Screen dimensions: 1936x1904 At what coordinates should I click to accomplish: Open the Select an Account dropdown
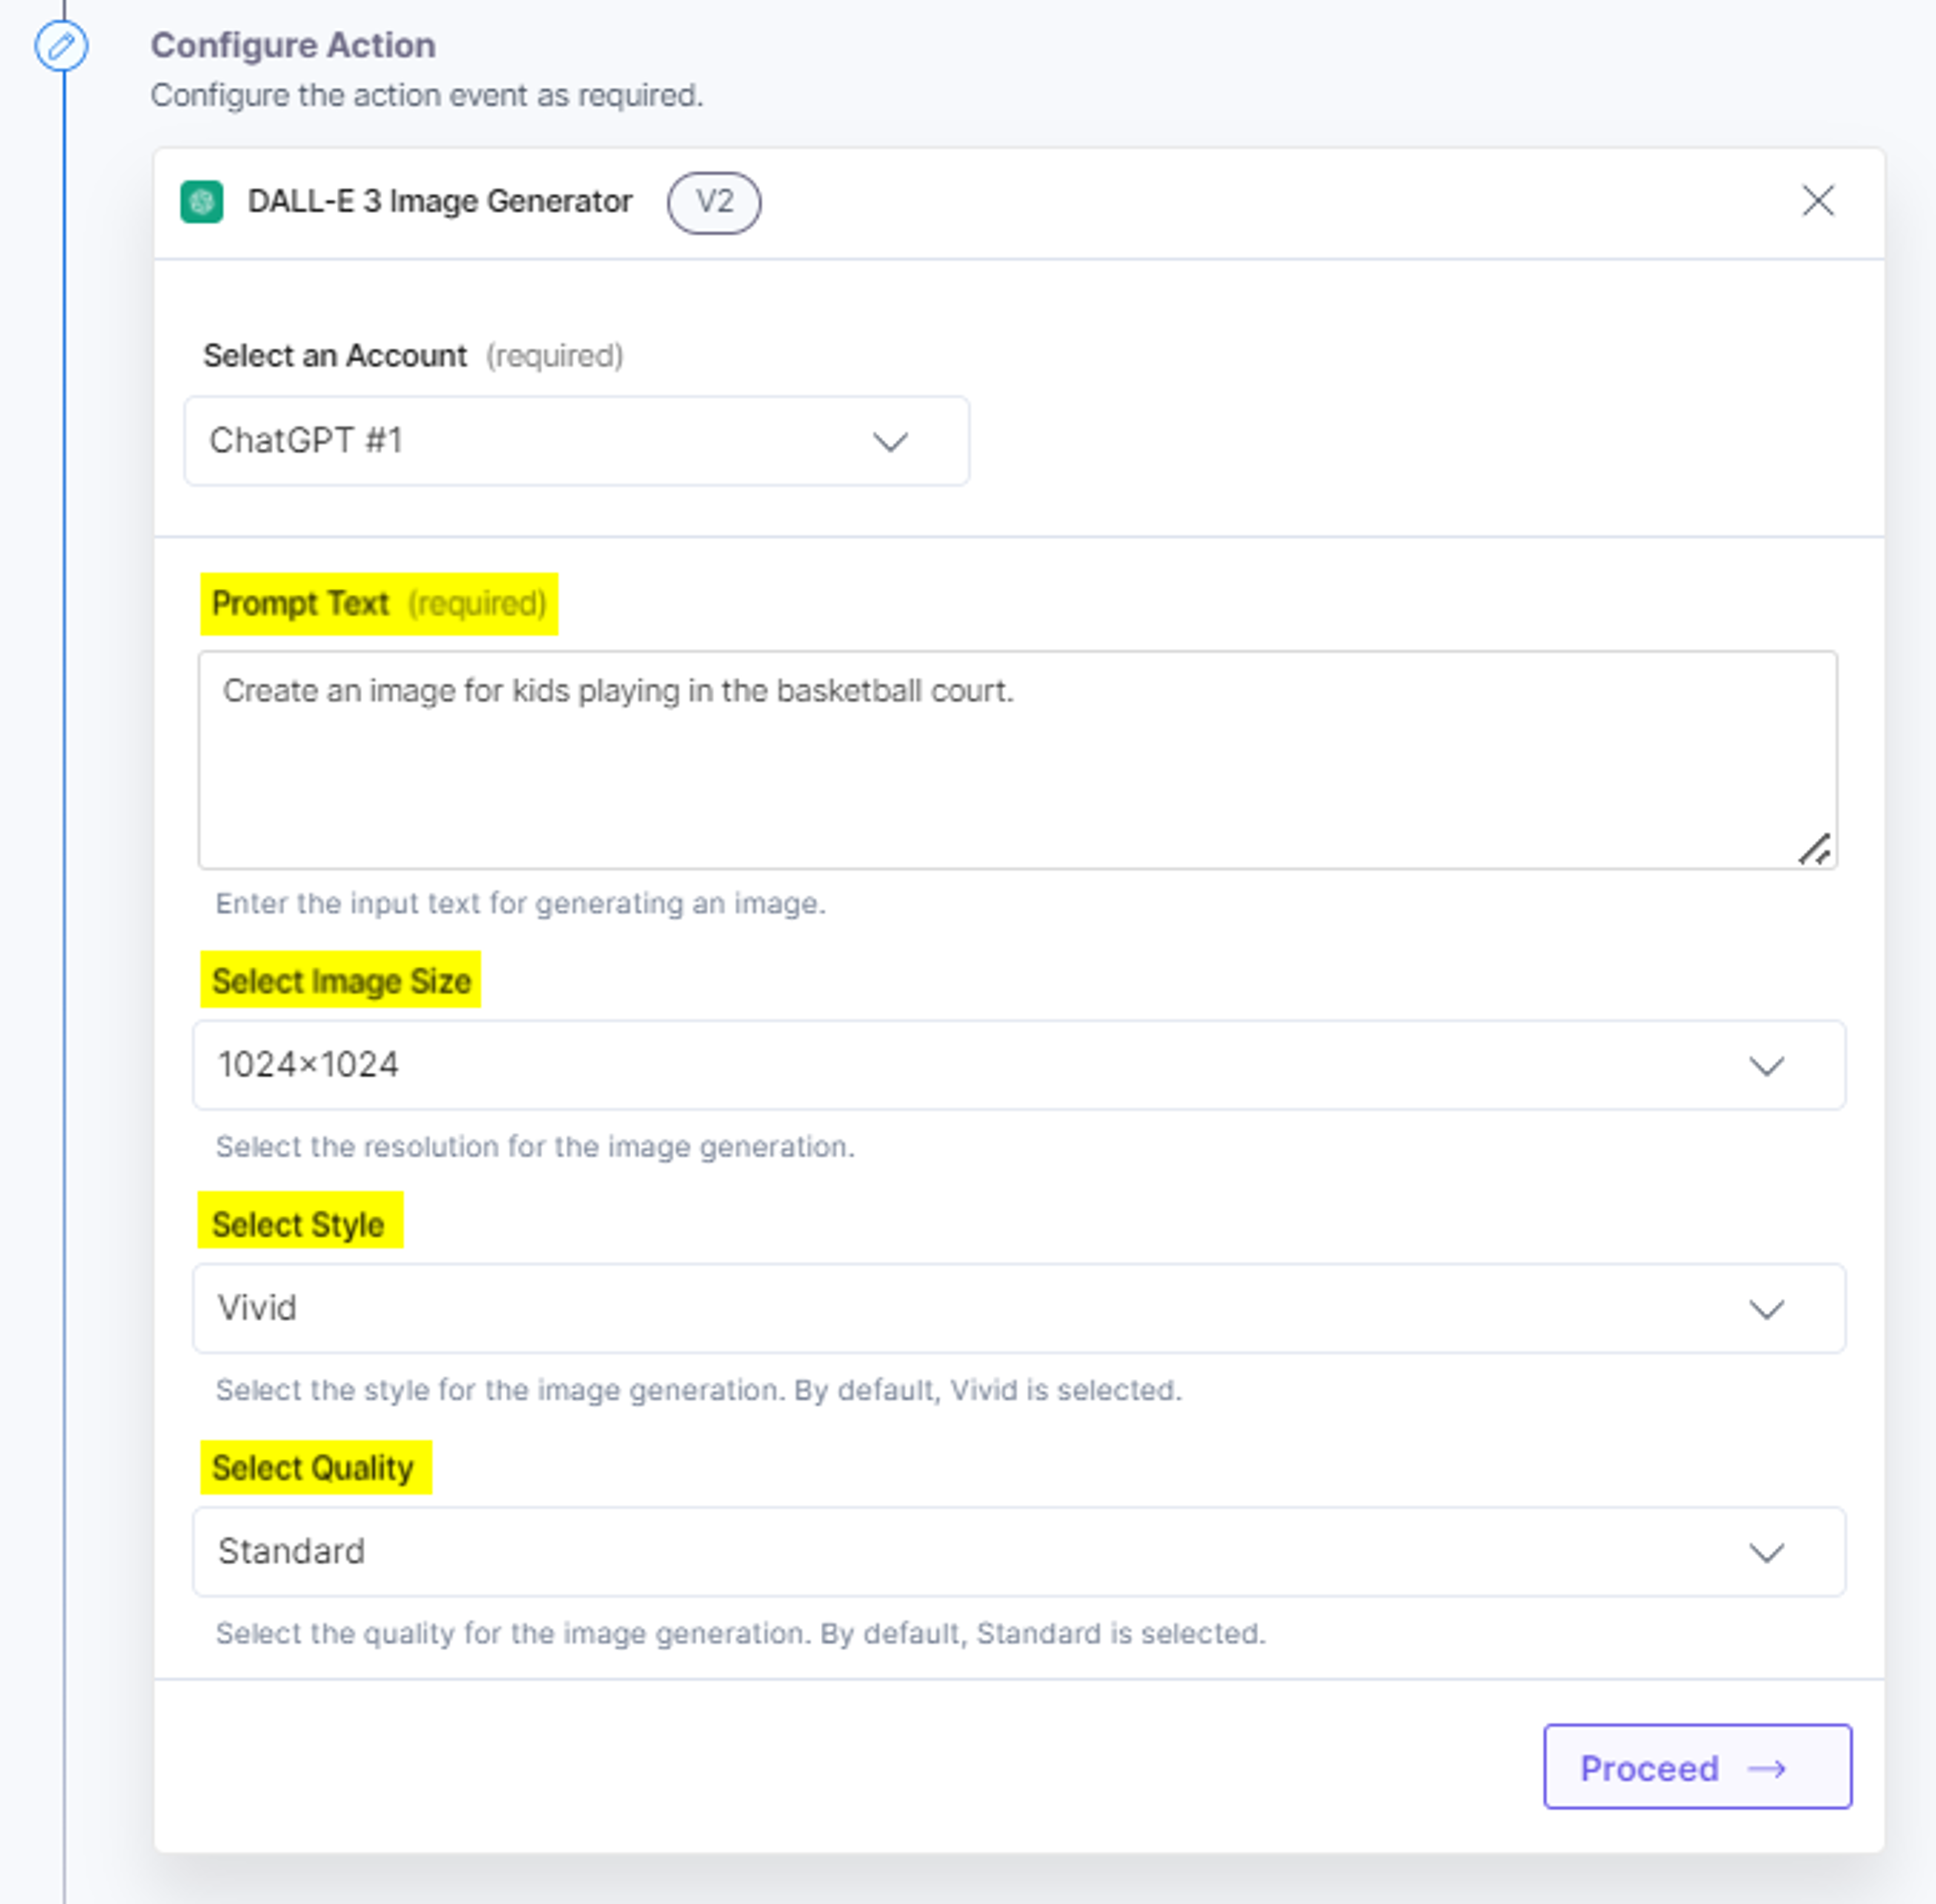coord(577,441)
